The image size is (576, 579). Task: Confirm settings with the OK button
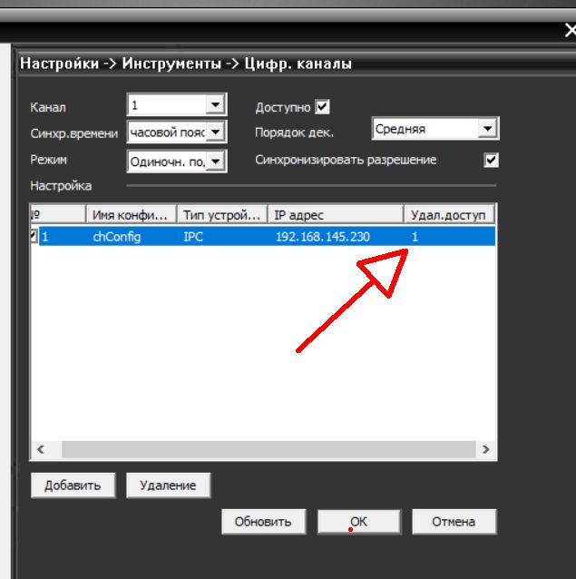point(358,522)
